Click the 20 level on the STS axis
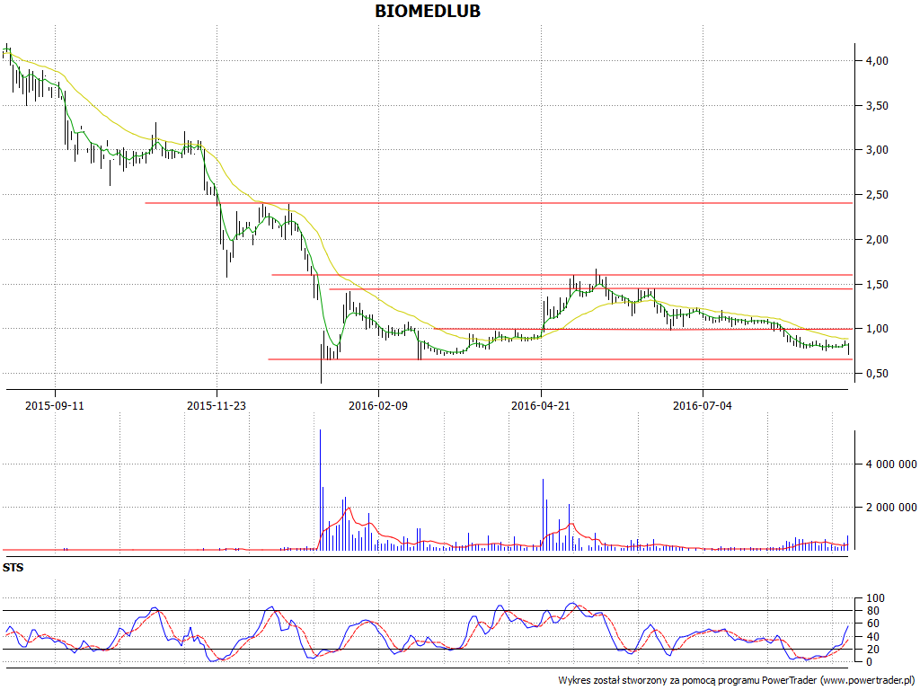920x690 pixels. click(x=872, y=650)
